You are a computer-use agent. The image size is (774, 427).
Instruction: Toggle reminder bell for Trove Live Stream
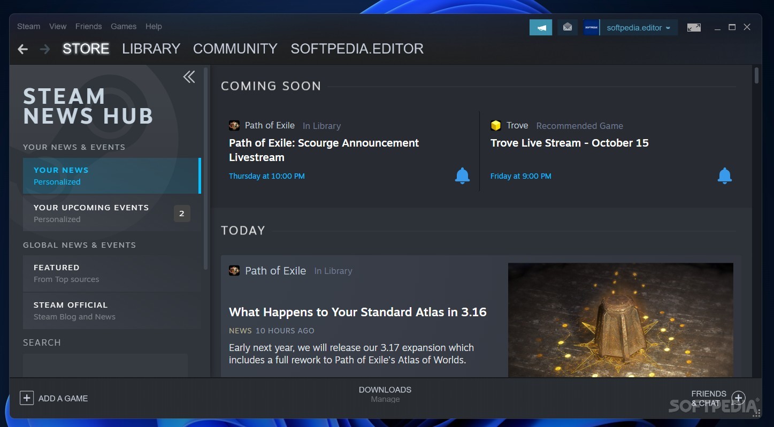tap(724, 176)
